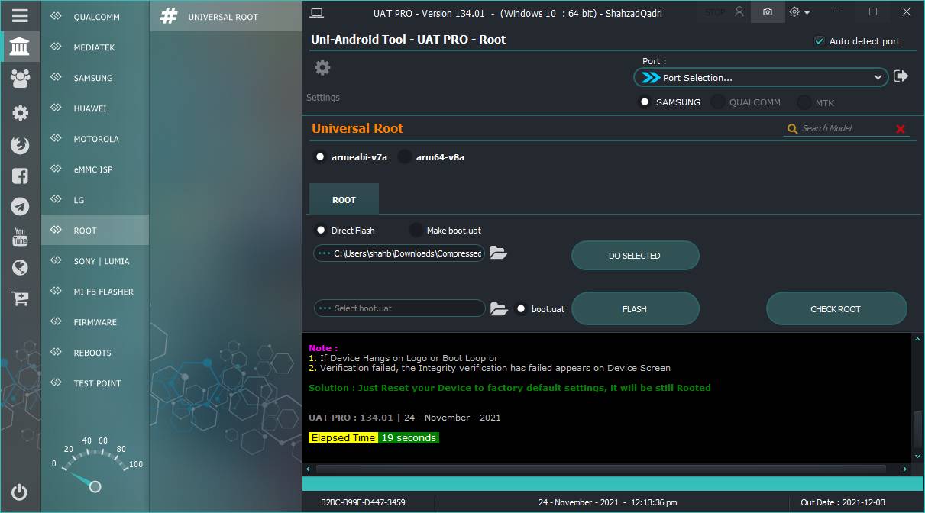Select the QUALCOMM port radio button
Viewport: 925px width, 513px height.
point(718,102)
